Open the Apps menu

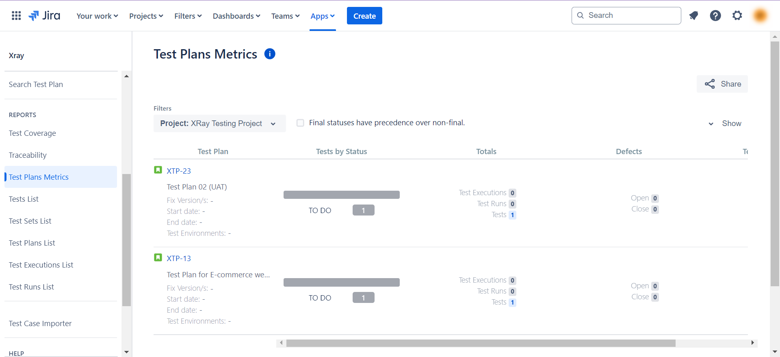[x=323, y=16]
